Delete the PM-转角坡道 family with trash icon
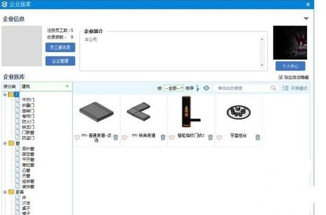 coord(163,137)
